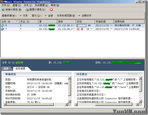Click the 日志要点 vertical scrollbar thumb
This screenshot has height=115, width=148.
[140, 85]
